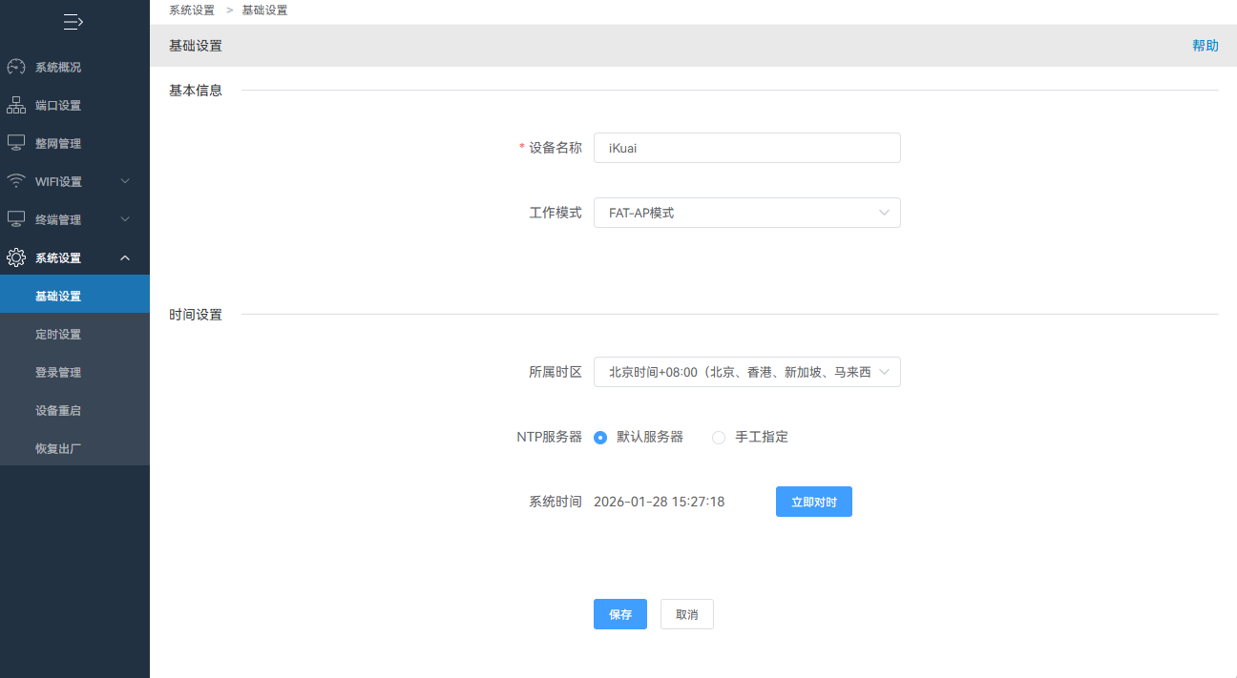Click the 终端管理 monitor icon
Image resolution: width=1237 pixels, height=678 pixels.
coord(16,219)
